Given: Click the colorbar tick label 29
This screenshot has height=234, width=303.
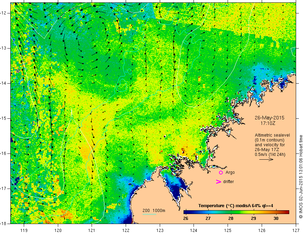Looking at the screenshot, I should click(253, 219).
